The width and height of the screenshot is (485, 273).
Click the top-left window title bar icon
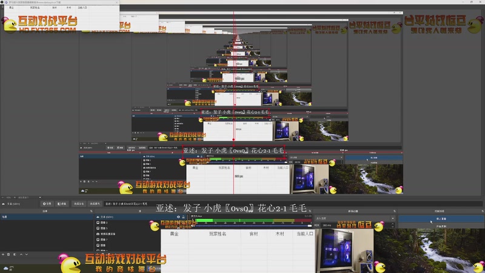(6, 2)
